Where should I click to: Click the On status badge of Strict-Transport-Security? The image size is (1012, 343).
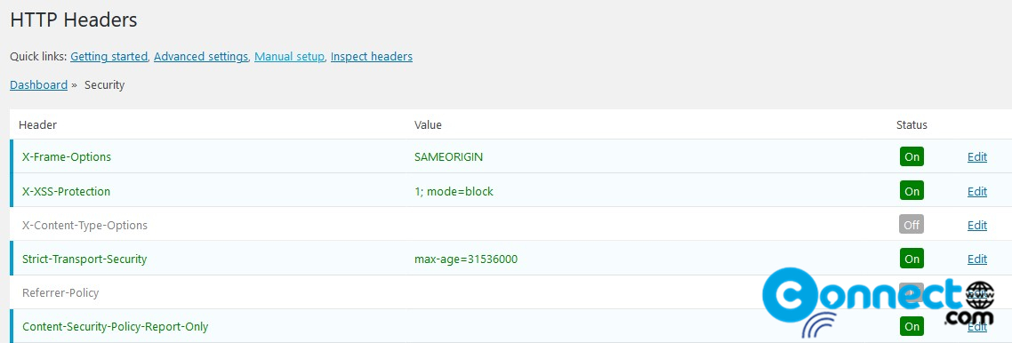click(x=912, y=259)
